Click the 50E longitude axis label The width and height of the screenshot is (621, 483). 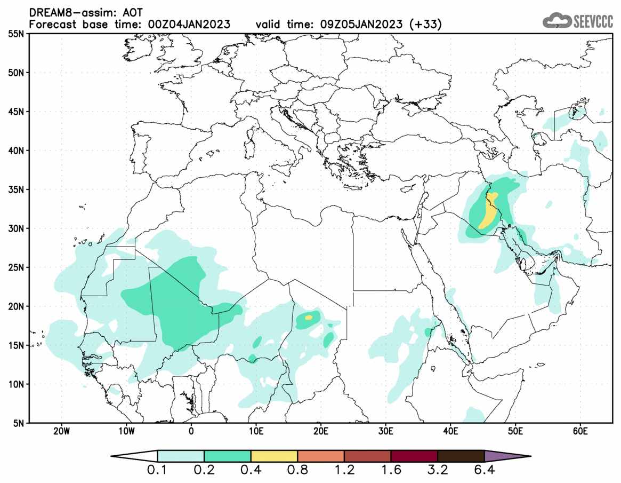515,431
